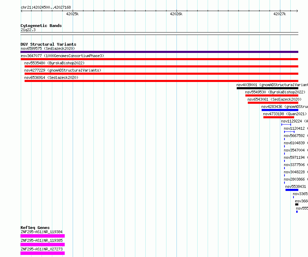
Task: Select the 42025k ruler tick label
Action: [72, 14]
